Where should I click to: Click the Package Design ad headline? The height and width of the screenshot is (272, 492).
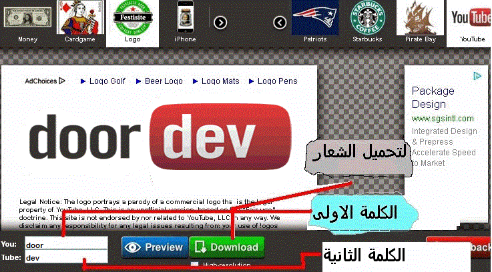(x=433, y=97)
